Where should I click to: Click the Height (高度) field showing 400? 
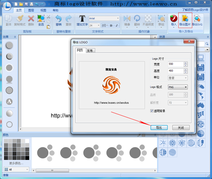coord(176,71)
